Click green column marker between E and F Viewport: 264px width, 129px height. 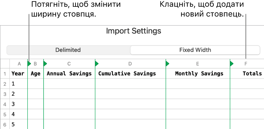[231, 64]
